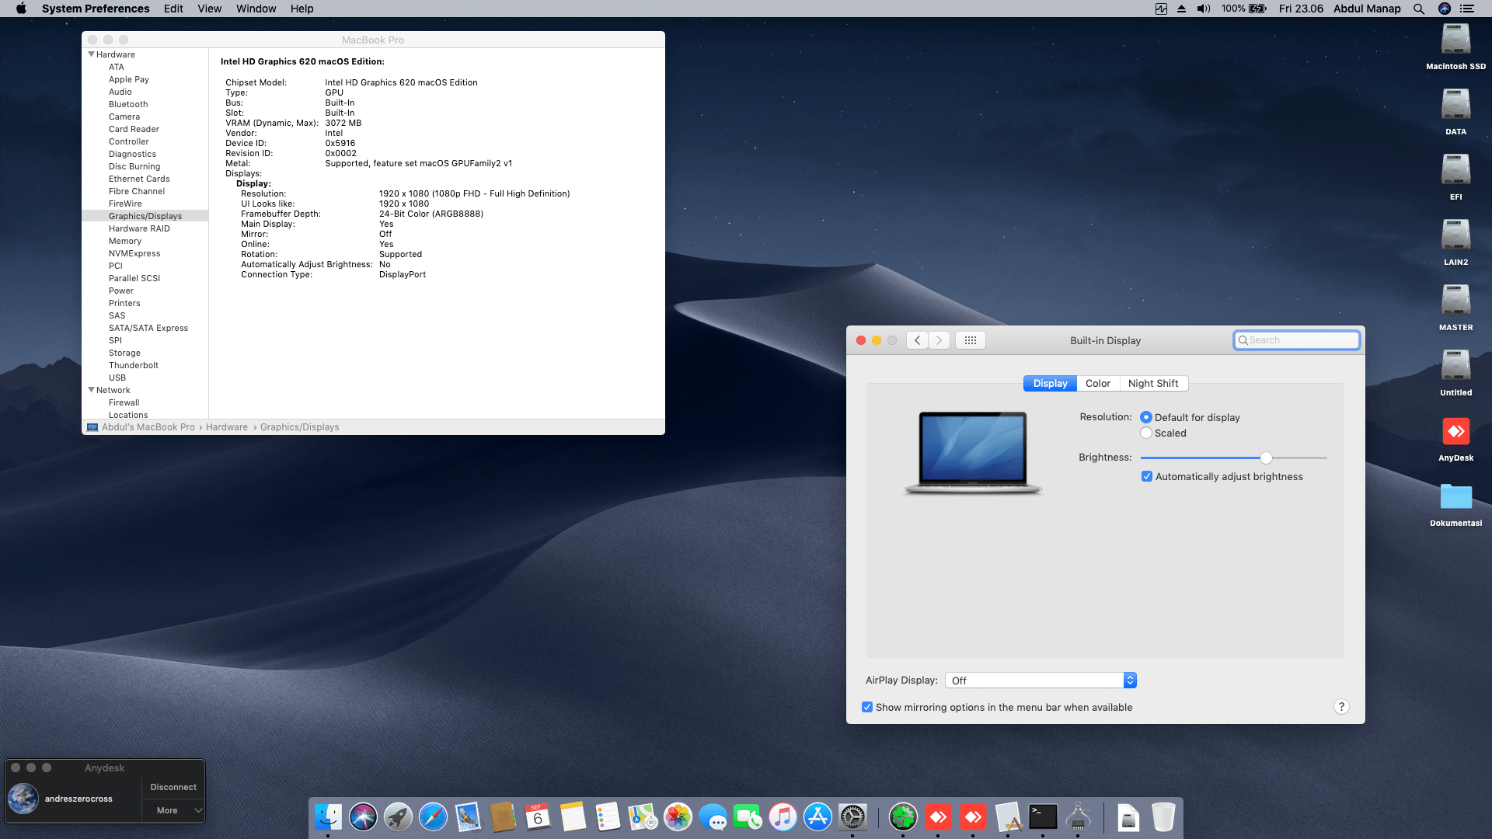This screenshot has width=1492, height=839.
Task: Switch to the Night Shift tab
Action: [1153, 384]
